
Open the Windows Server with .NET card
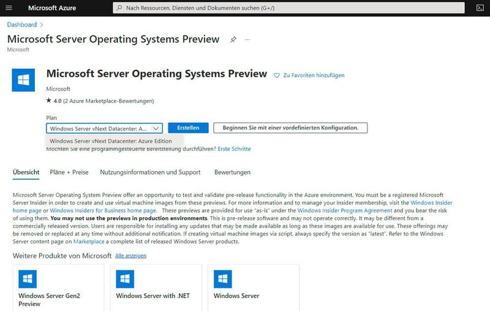(x=156, y=288)
